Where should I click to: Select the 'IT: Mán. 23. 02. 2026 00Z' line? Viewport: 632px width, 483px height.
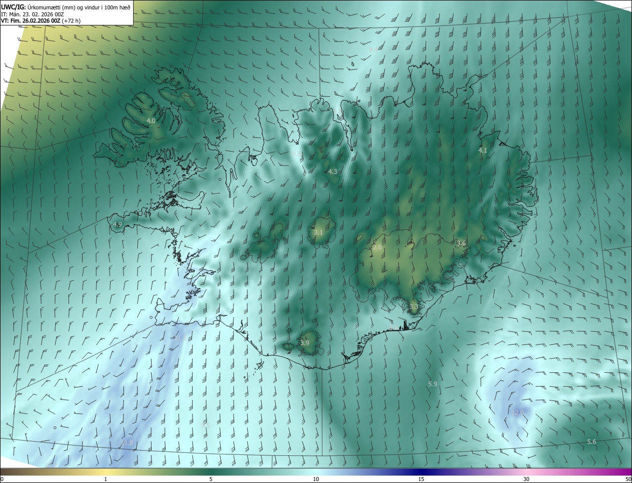tap(33, 14)
